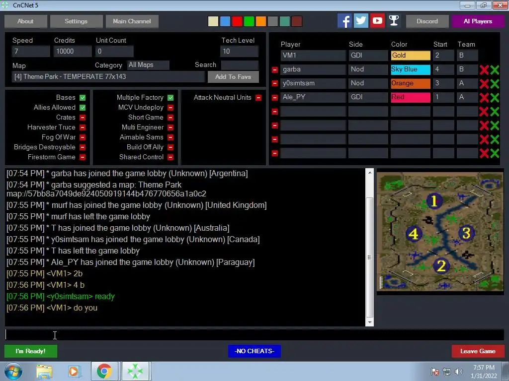Click the red X in Ale_PY's row
The image size is (509, 381).
tap(484, 98)
